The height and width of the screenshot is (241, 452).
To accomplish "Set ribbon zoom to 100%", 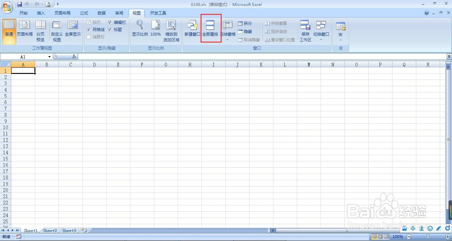I will click(156, 28).
